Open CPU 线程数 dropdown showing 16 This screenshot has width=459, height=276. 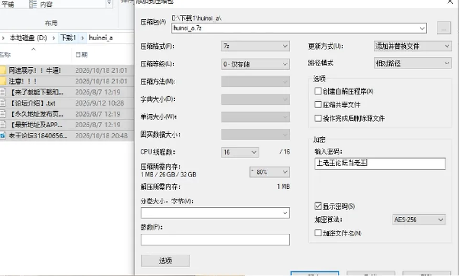(240, 152)
